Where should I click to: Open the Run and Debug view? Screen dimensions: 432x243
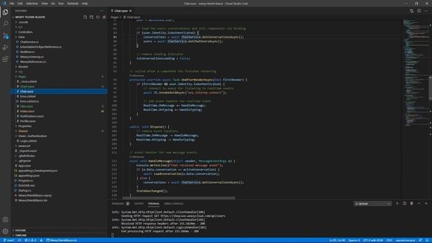tap(5, 47)
